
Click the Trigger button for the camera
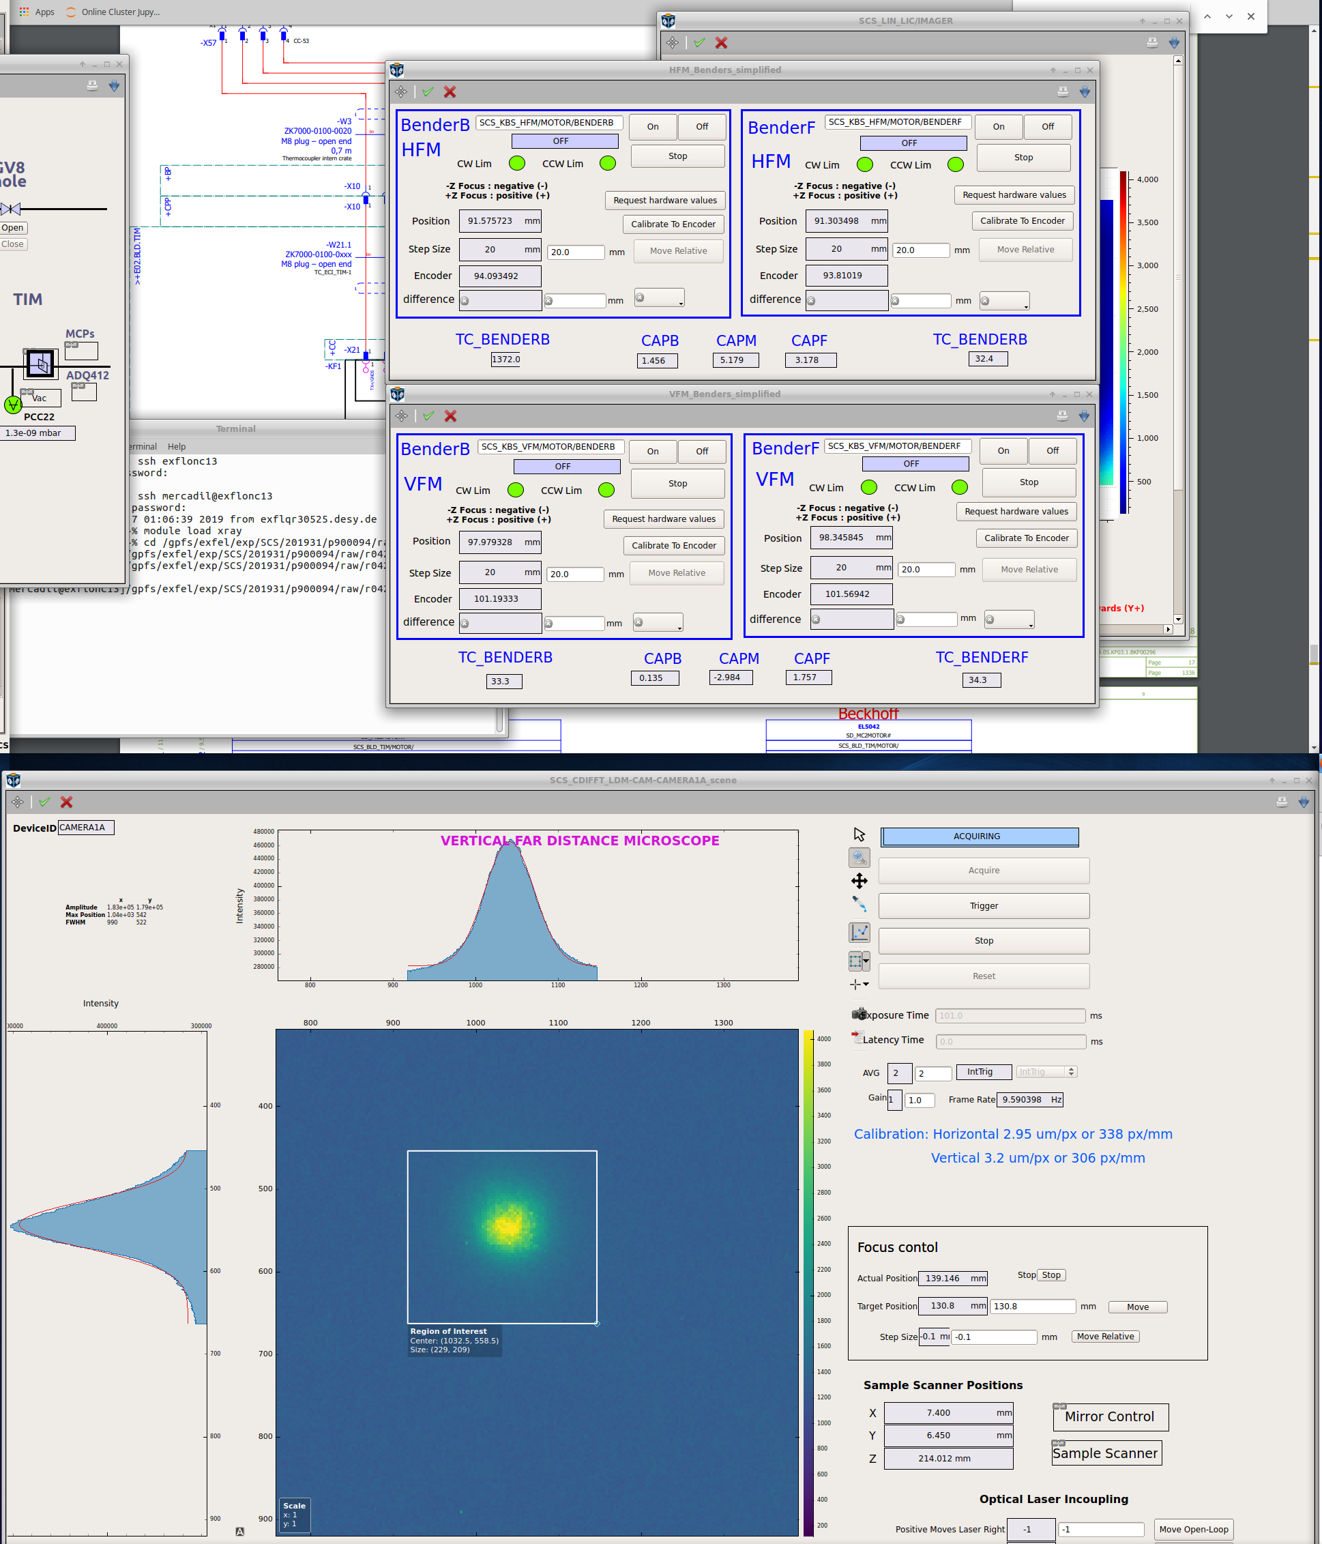click(x=984, y=906)
